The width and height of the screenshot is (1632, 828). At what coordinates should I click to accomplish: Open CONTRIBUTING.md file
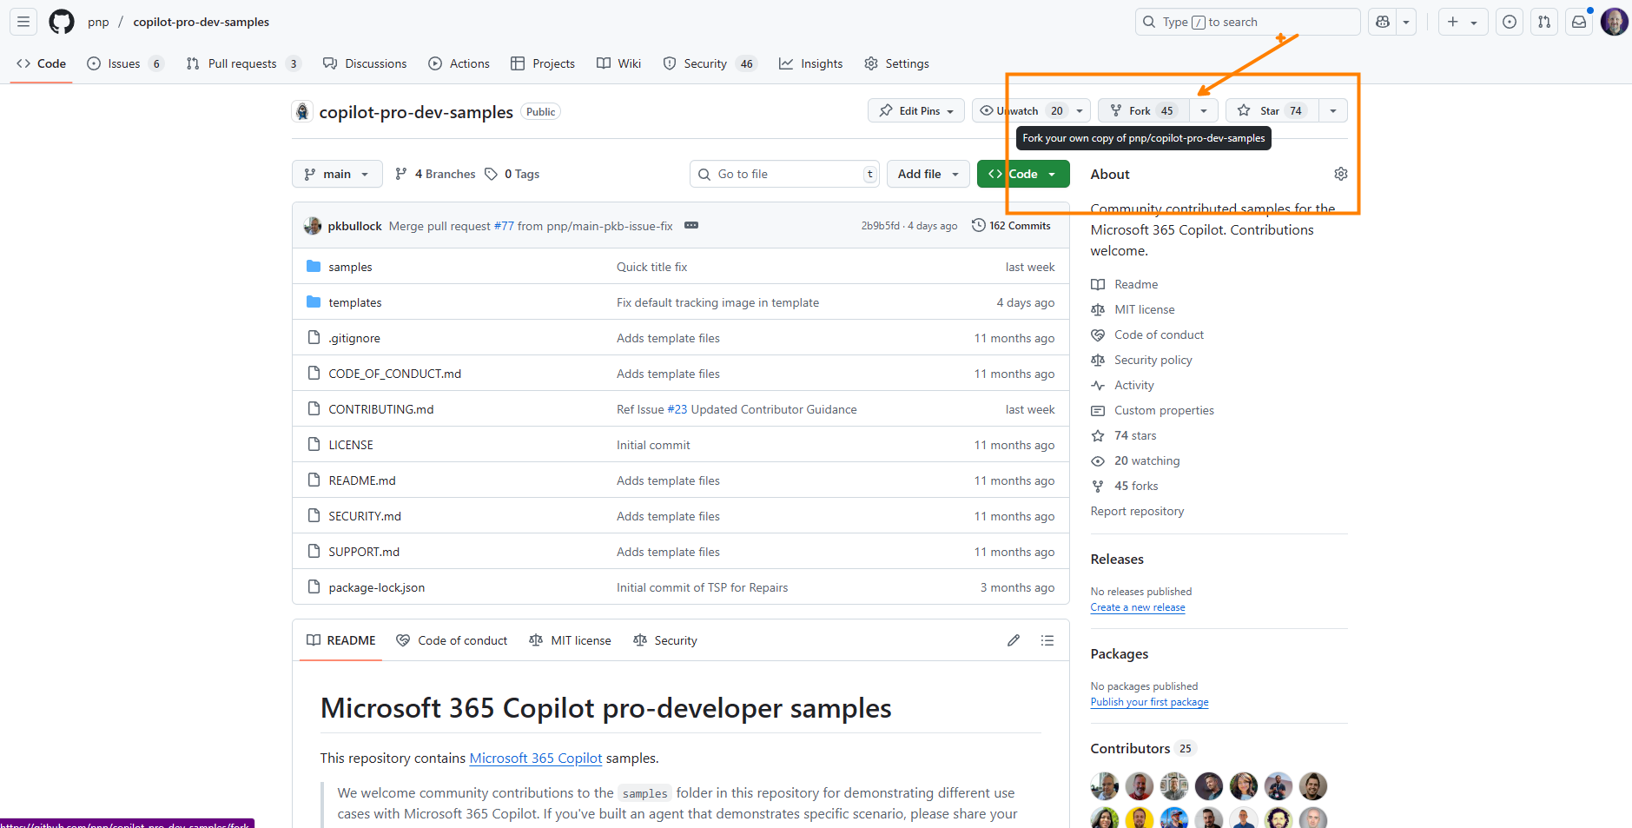(380, 409)
